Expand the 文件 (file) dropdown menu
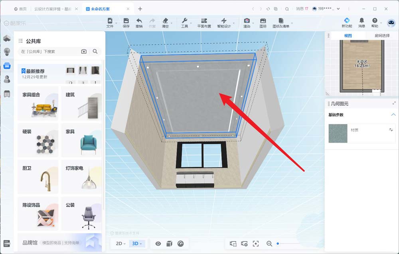 coord(110,23)
